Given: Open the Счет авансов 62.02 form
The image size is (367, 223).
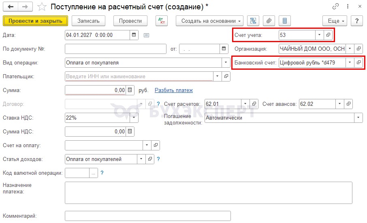Looking at the screenshot, I should tap(348, 104).
